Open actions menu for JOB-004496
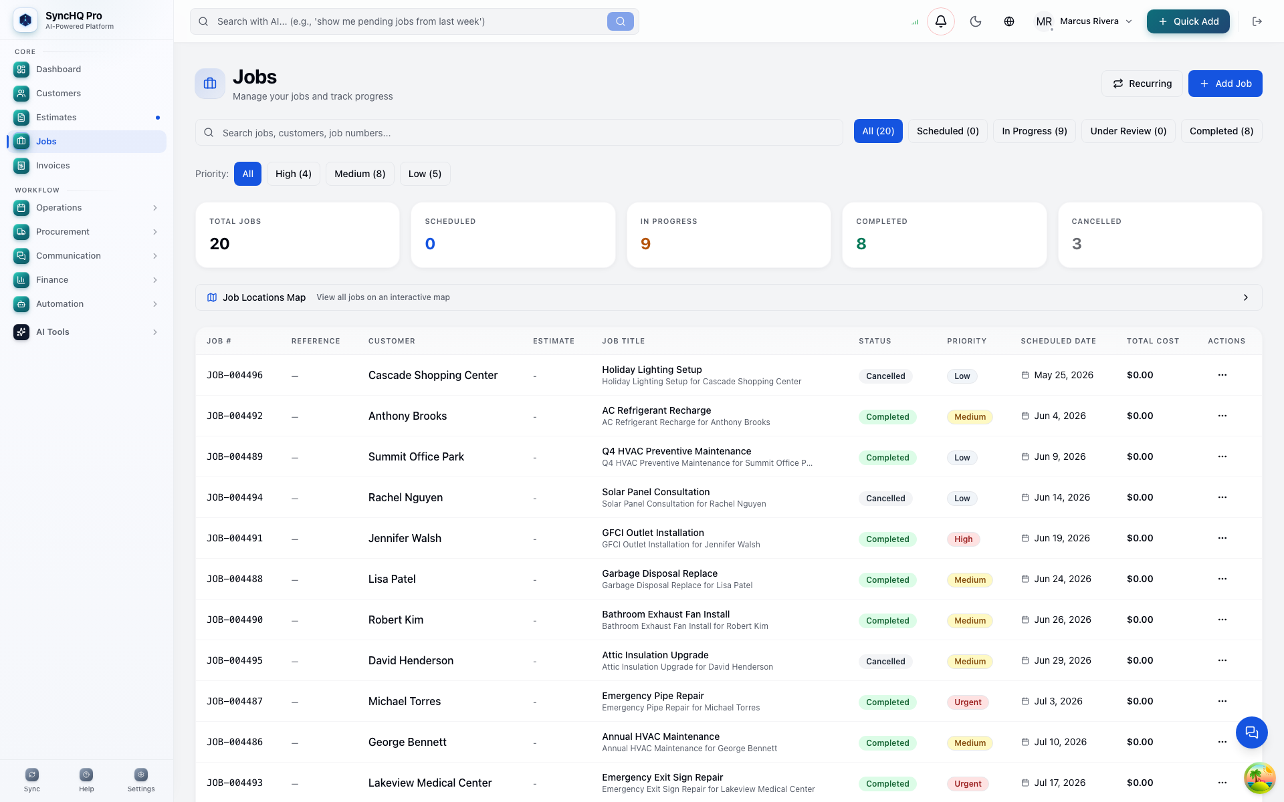Viewport: 1284px width, 802px height. point(1222,375)
